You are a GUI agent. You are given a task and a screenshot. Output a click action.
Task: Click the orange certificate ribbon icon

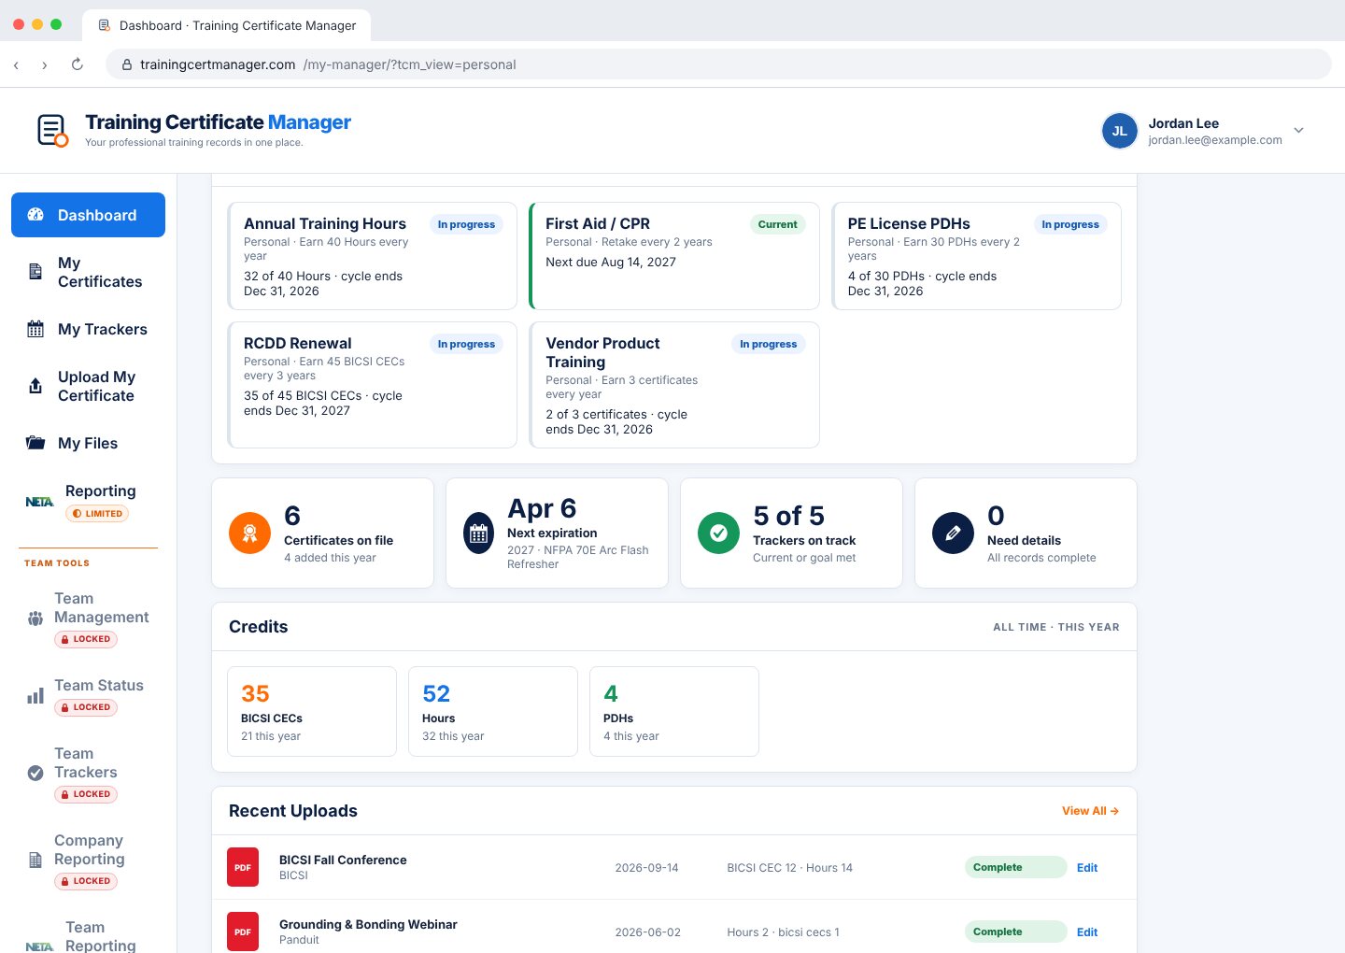coord(249,533)
